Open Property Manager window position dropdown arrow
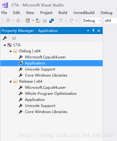 click(88, 31)
